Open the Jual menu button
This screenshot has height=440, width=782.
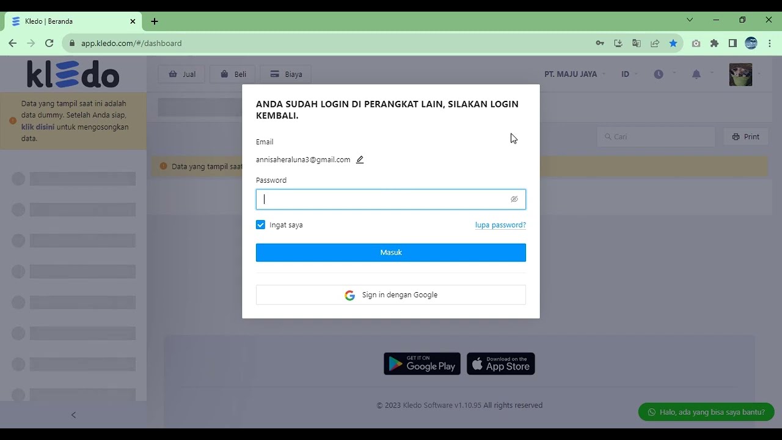pyautogui.click(x=181, y=74)
